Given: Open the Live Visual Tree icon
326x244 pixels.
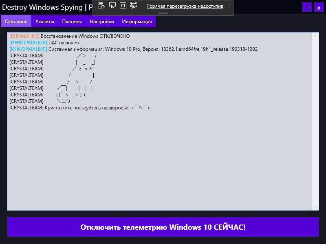Looking at the screenshot, I should pyautogui.click(x=101, y=6).
